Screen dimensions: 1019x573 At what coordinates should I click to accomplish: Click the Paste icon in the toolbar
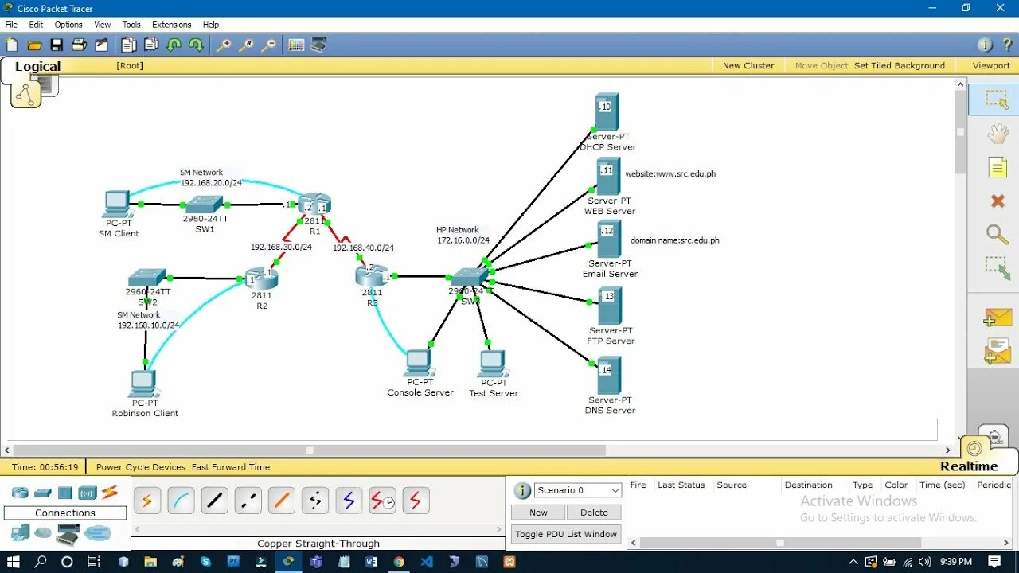[151, 45]
